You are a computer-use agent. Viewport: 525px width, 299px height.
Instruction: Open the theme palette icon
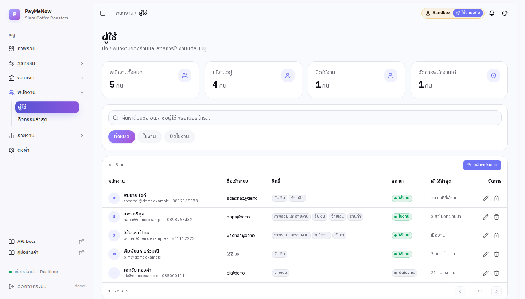505,13
